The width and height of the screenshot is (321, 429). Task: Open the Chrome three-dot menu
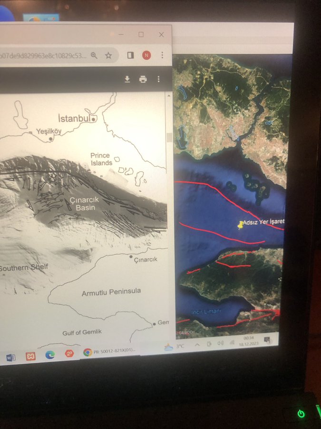pos(162,55)
